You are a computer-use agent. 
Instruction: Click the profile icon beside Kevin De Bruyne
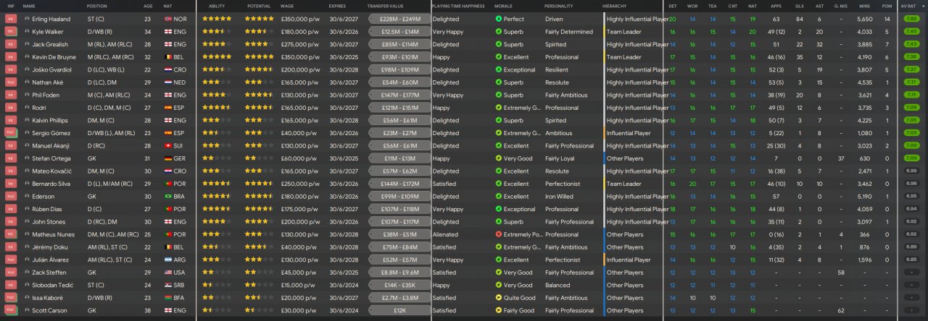click(x=27, y=57)
